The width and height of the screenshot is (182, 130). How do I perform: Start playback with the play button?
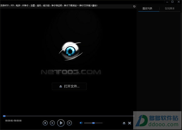pos(61,123)
